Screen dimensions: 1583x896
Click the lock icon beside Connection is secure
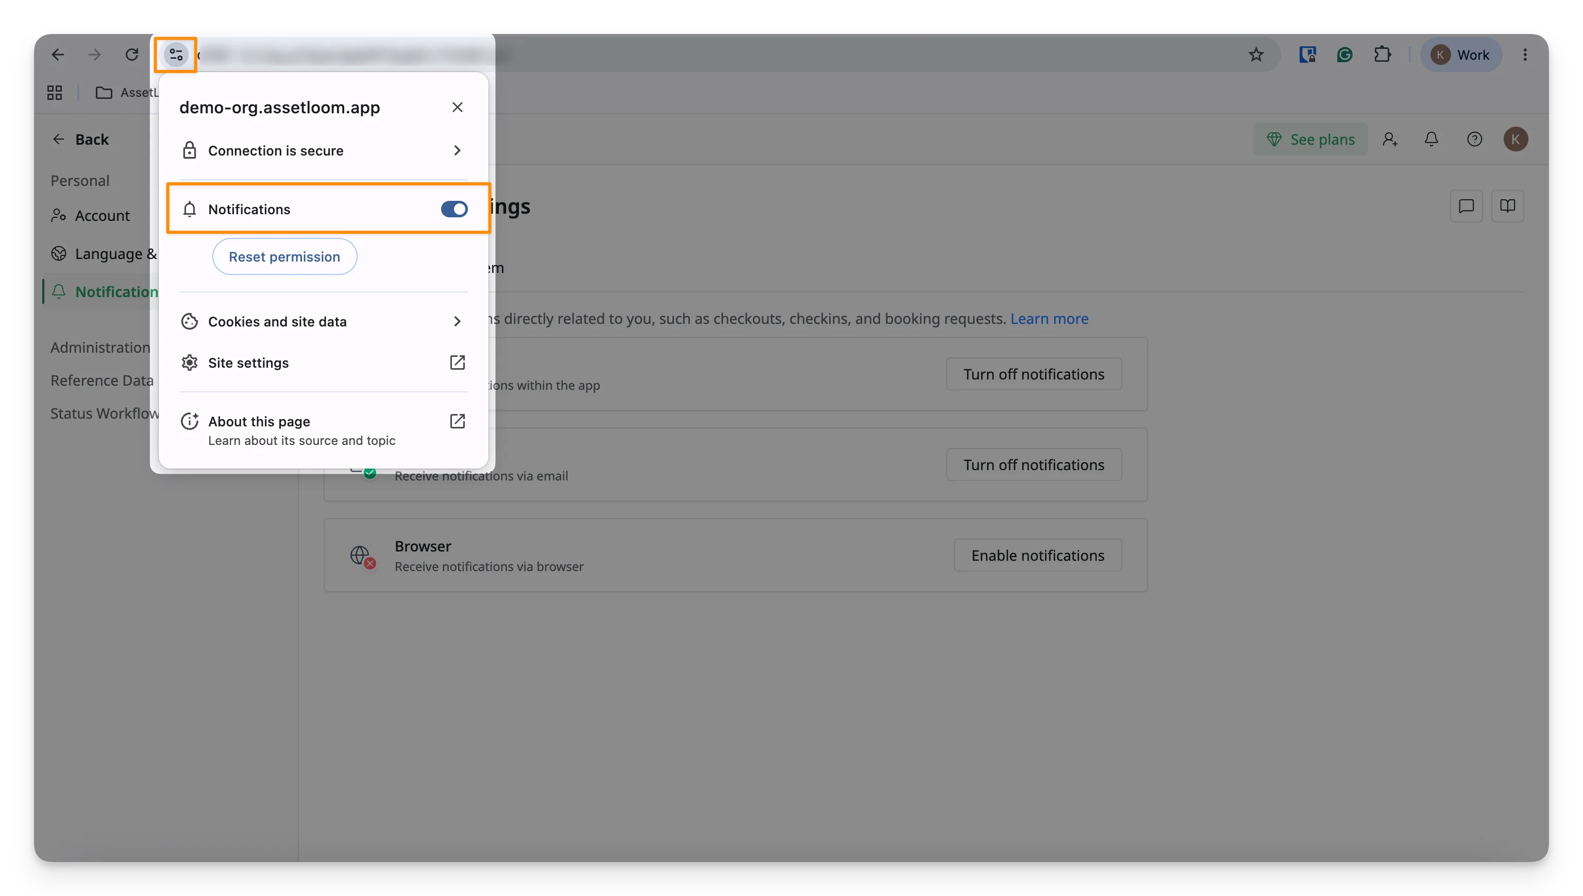(190, 150)
